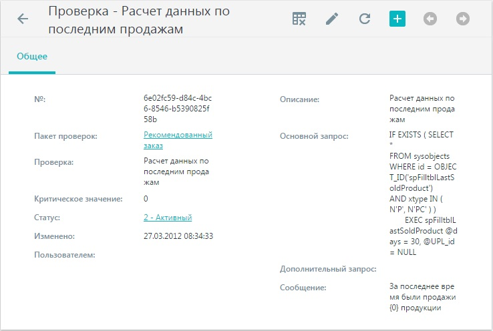Viewport: 493px width, 331px height.
Task: Open edit mode with the pencil icon
Action: (x=332, y=19)
